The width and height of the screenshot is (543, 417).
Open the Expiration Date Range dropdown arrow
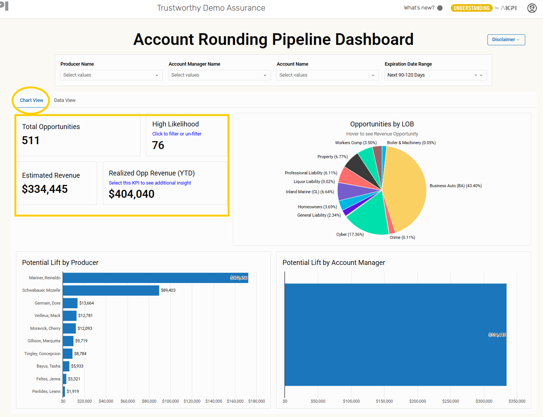(x=481, y=75)
